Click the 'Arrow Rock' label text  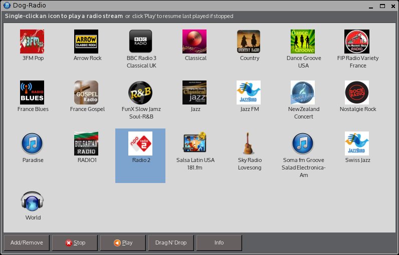87,58
